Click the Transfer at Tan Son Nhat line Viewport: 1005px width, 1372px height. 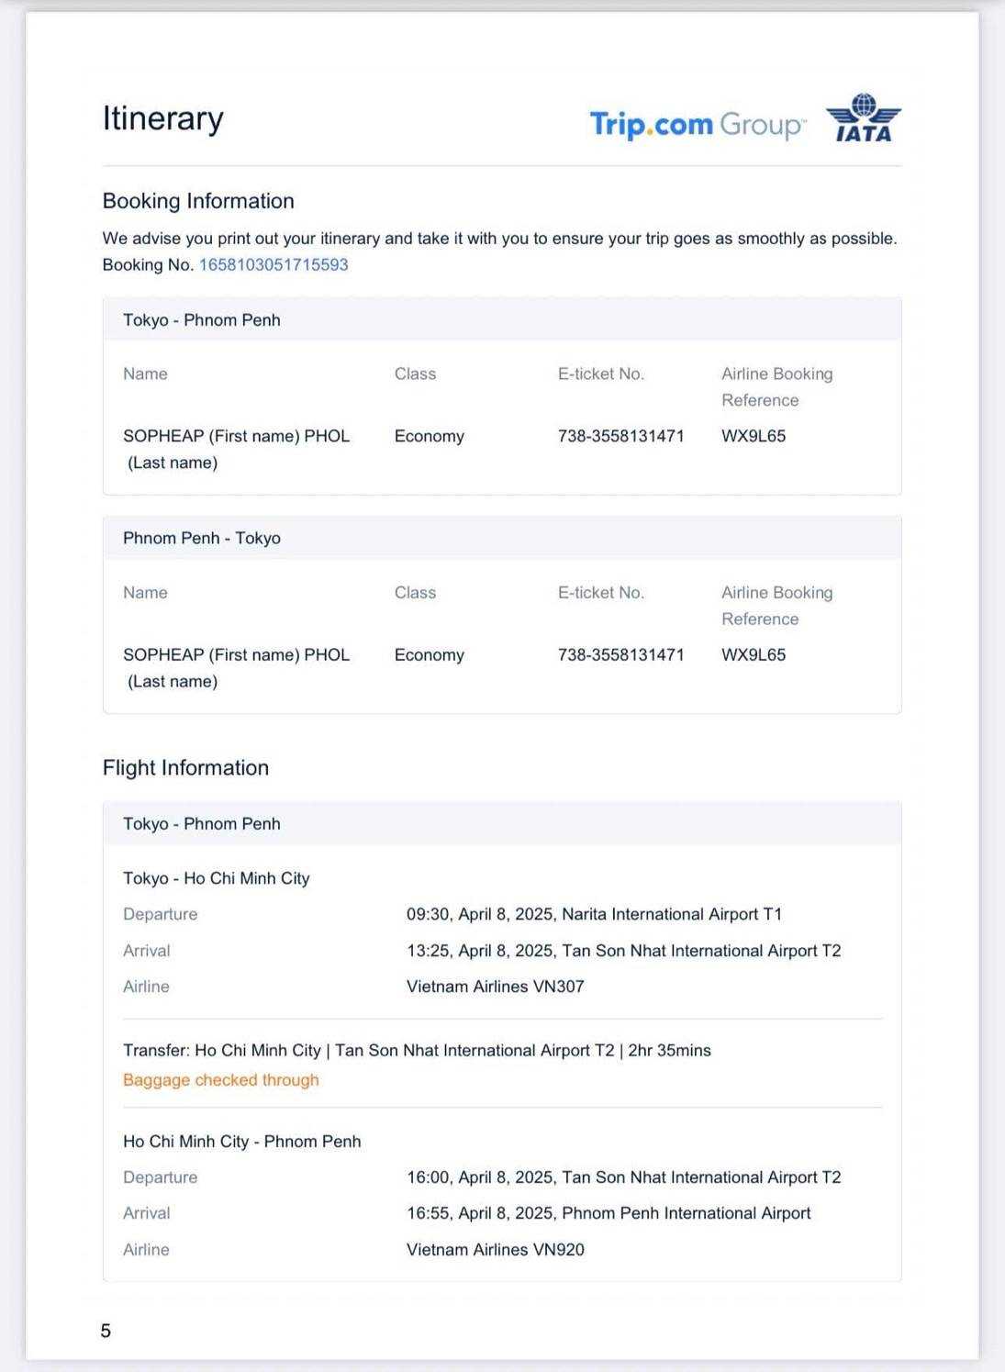point(417,1051)
